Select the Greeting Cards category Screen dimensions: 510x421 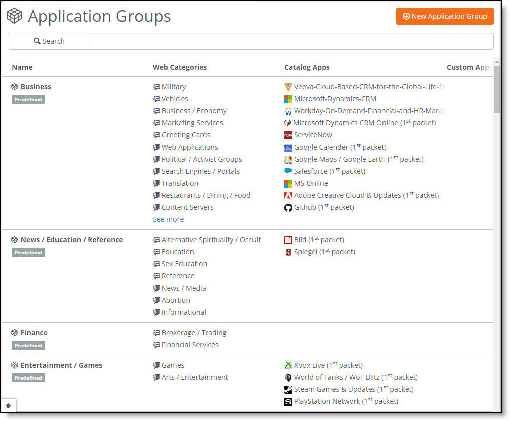point(186,135)
